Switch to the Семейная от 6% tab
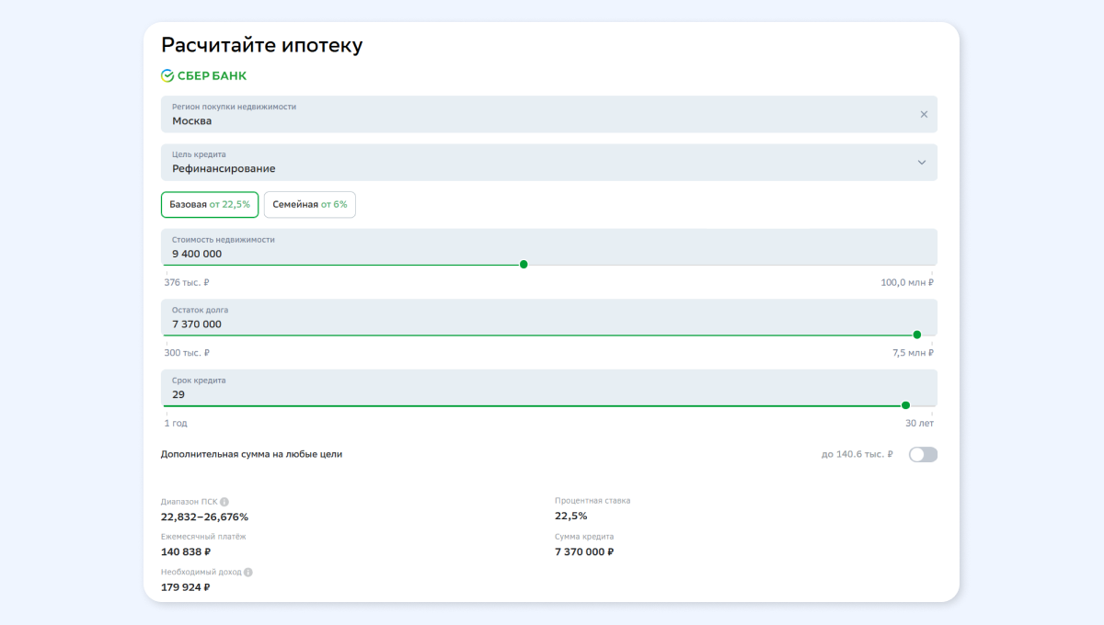Image resolution: width=1104 pixels, height=625 pixels. [310, 205]
